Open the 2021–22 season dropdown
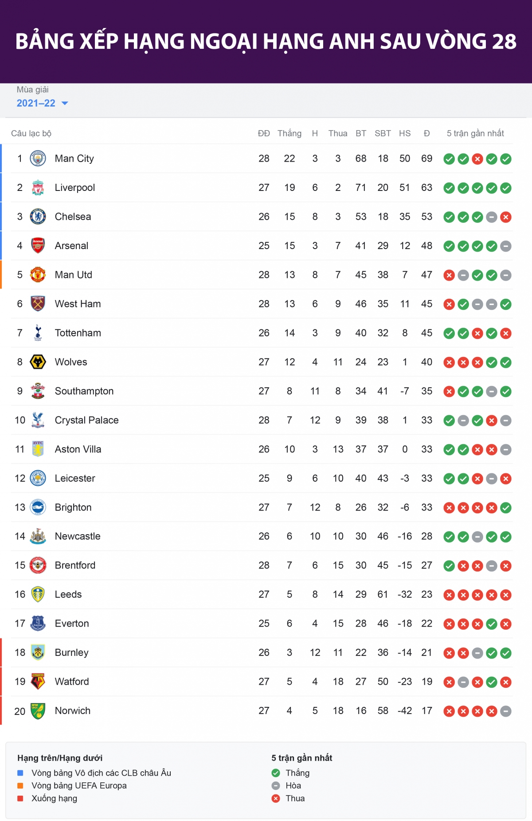This screenshot has height=821, width=532. click(x=36, y=103)
